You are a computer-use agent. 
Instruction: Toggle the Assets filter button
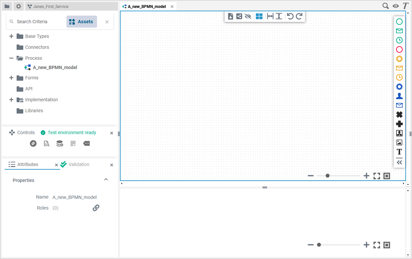coord(81,21)
